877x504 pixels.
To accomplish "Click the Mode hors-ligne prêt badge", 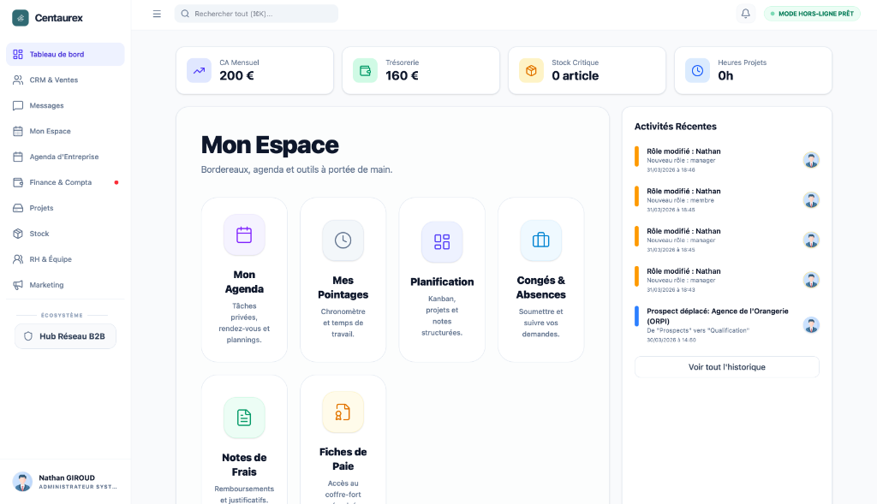I will pos(812,14).
